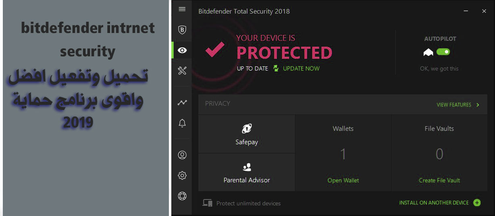
Task: Open the Activity graph icon
Action: tap(182, 103)
